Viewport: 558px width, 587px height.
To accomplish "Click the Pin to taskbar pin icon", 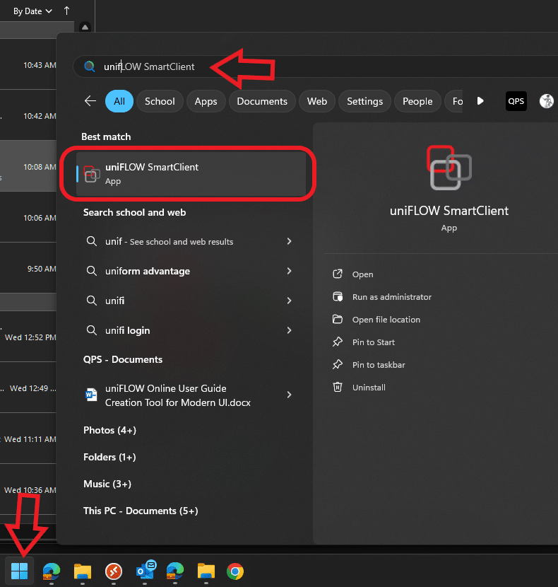I will (x=338, y=365).
